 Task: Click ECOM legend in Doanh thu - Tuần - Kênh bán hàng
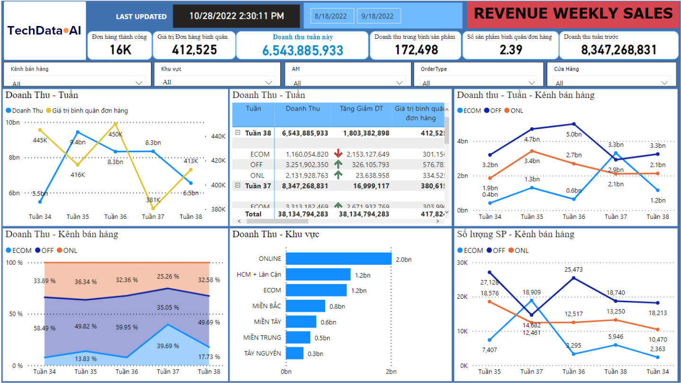[469, 111]
